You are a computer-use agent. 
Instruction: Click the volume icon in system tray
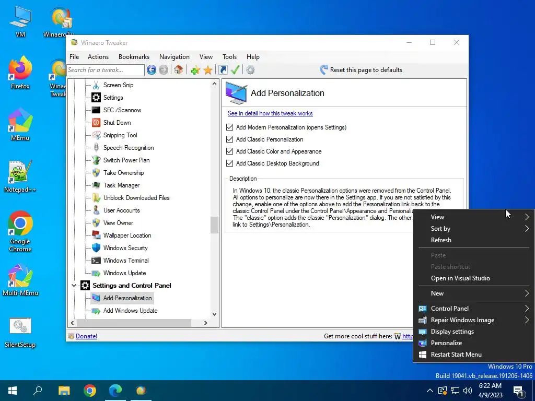(468, 391)
